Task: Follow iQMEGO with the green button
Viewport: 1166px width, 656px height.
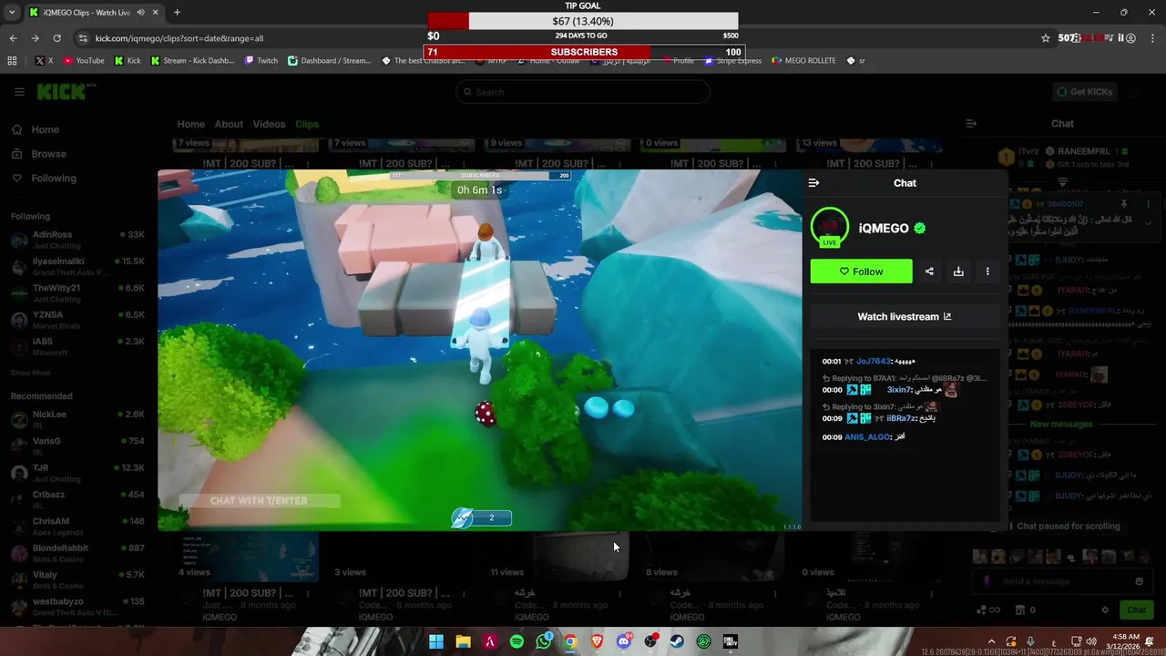Action: 861,272
